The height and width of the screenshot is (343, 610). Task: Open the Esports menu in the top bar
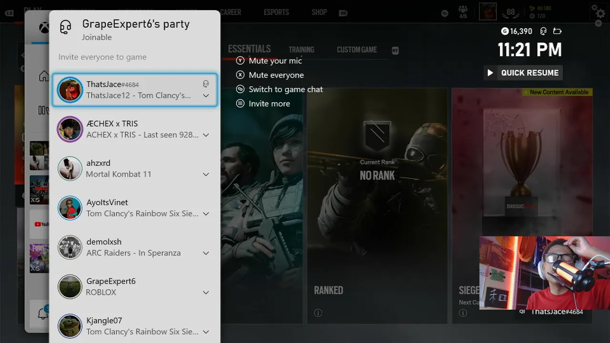[x=276, y=12]
